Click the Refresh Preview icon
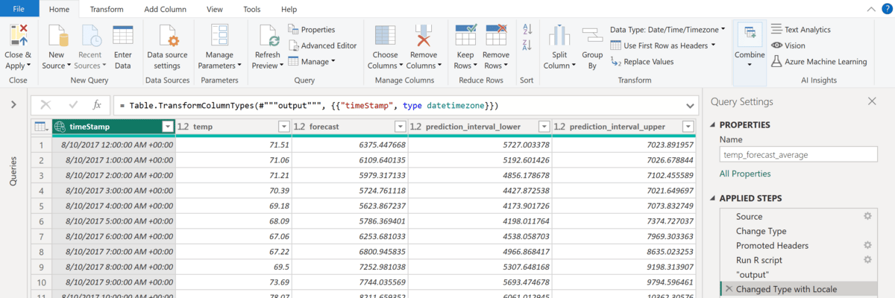 click(x=268, y=36)
